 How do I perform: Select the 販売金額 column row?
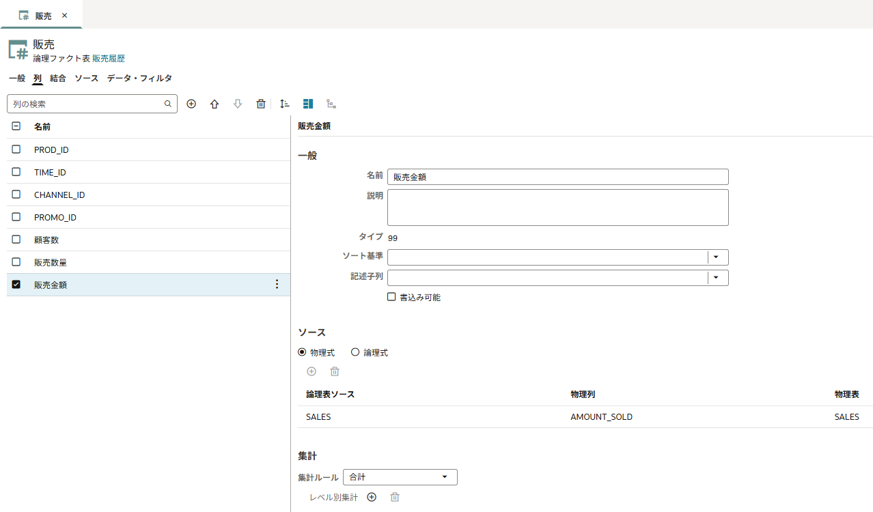point(148,285)
